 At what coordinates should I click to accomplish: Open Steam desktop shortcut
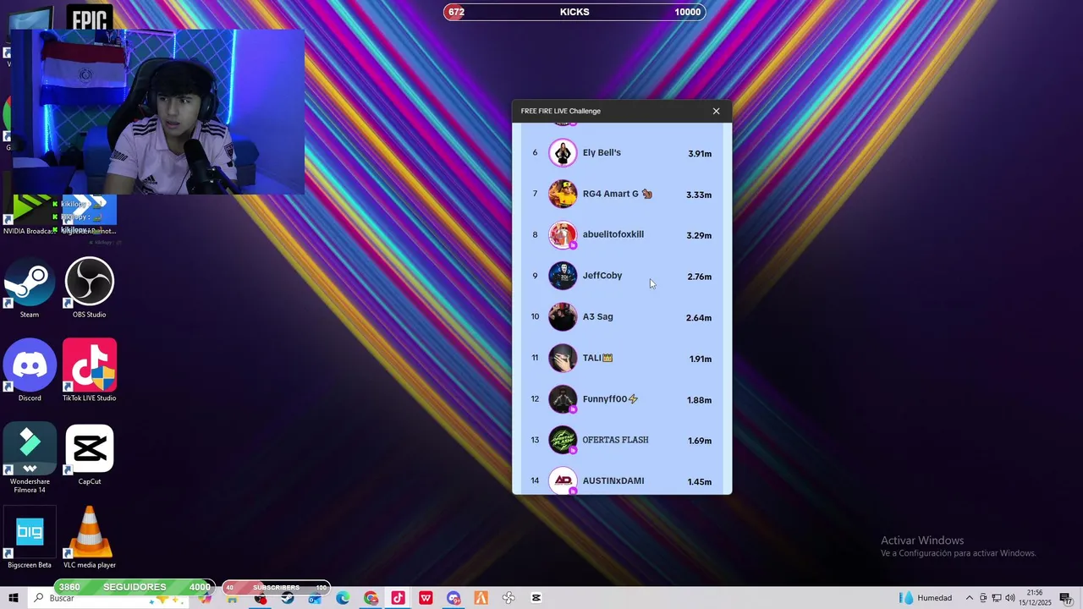coord(30,289)
